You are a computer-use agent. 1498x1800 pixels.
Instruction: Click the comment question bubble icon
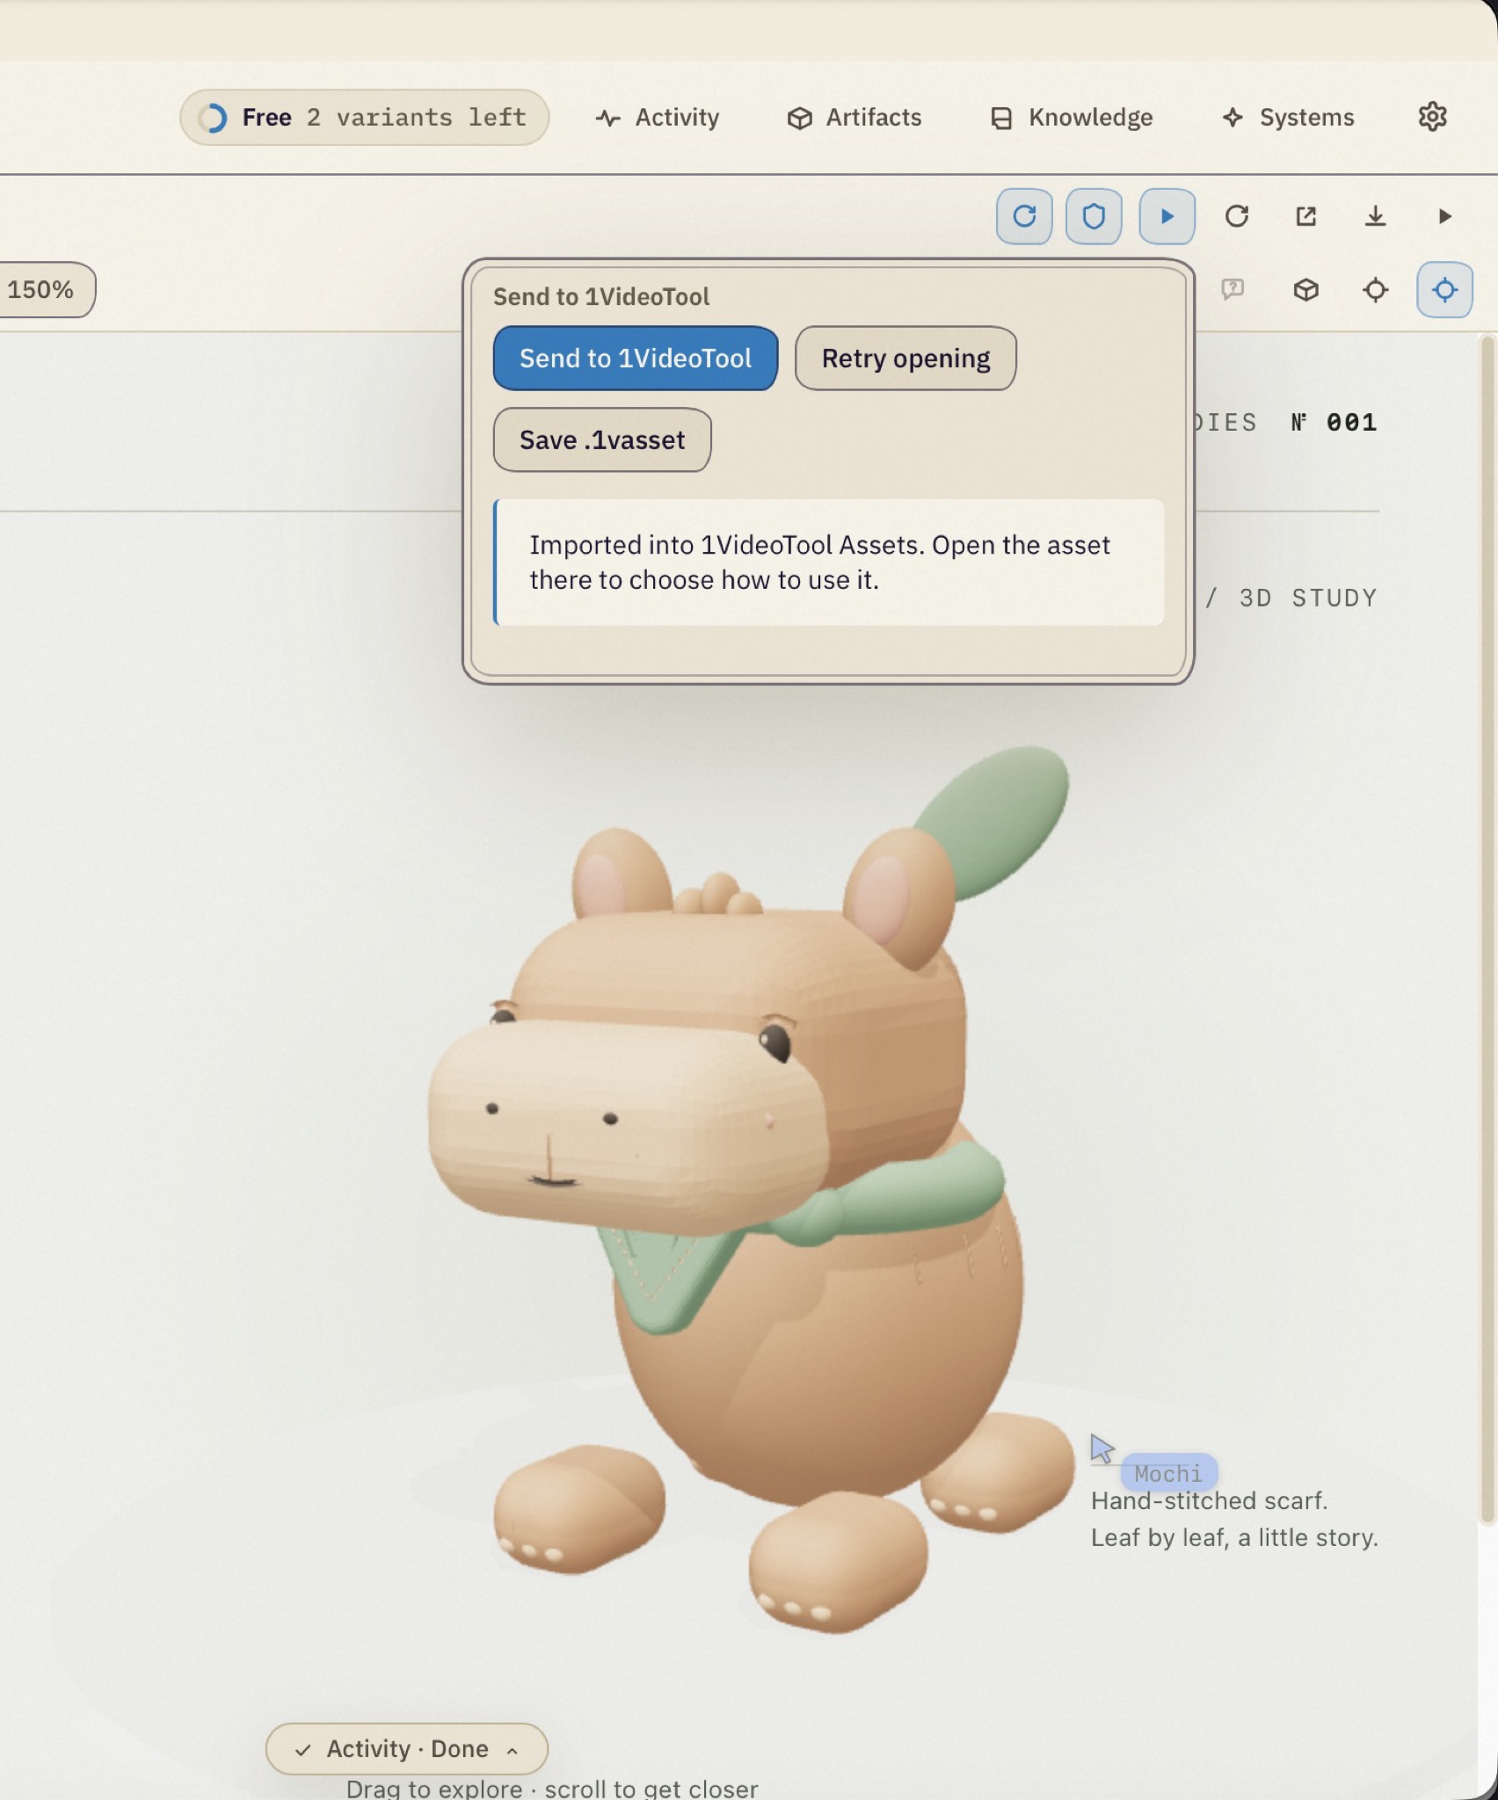(1233, 289)
